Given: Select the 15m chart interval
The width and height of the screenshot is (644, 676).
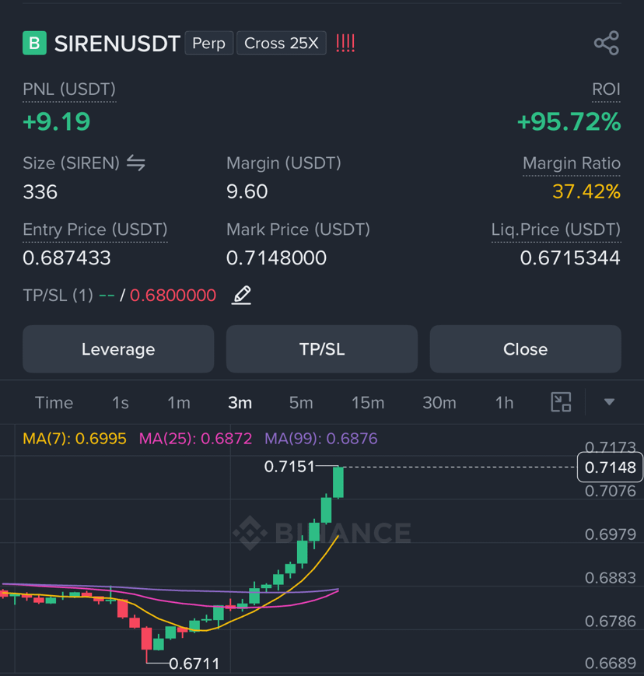Looking at the screenshot, I should (x=368, y=403).
